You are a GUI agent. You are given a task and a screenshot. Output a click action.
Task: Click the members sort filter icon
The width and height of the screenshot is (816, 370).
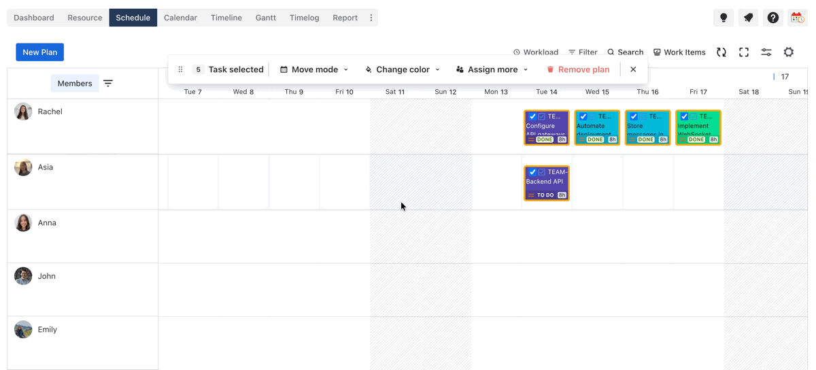tap(108, 84)
